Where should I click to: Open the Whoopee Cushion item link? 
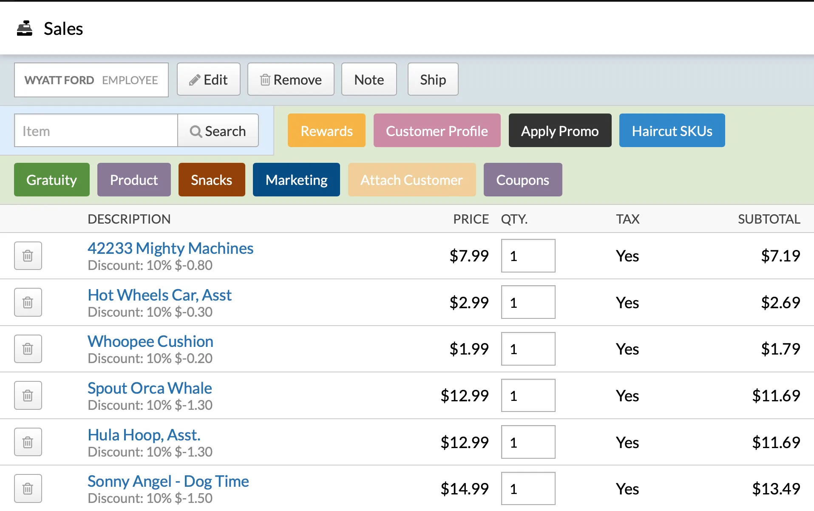pos(150,341)
